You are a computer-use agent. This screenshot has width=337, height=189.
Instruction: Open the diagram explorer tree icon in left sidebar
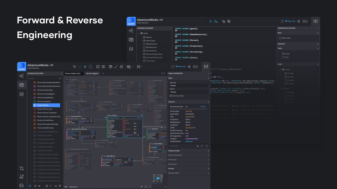pyautogui.click(x=22, y=76)
